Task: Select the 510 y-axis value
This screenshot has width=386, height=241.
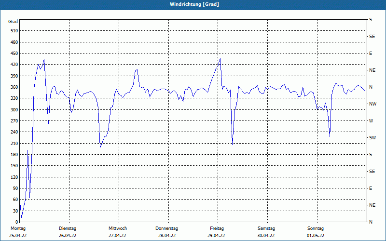Action: pos(14,31)
